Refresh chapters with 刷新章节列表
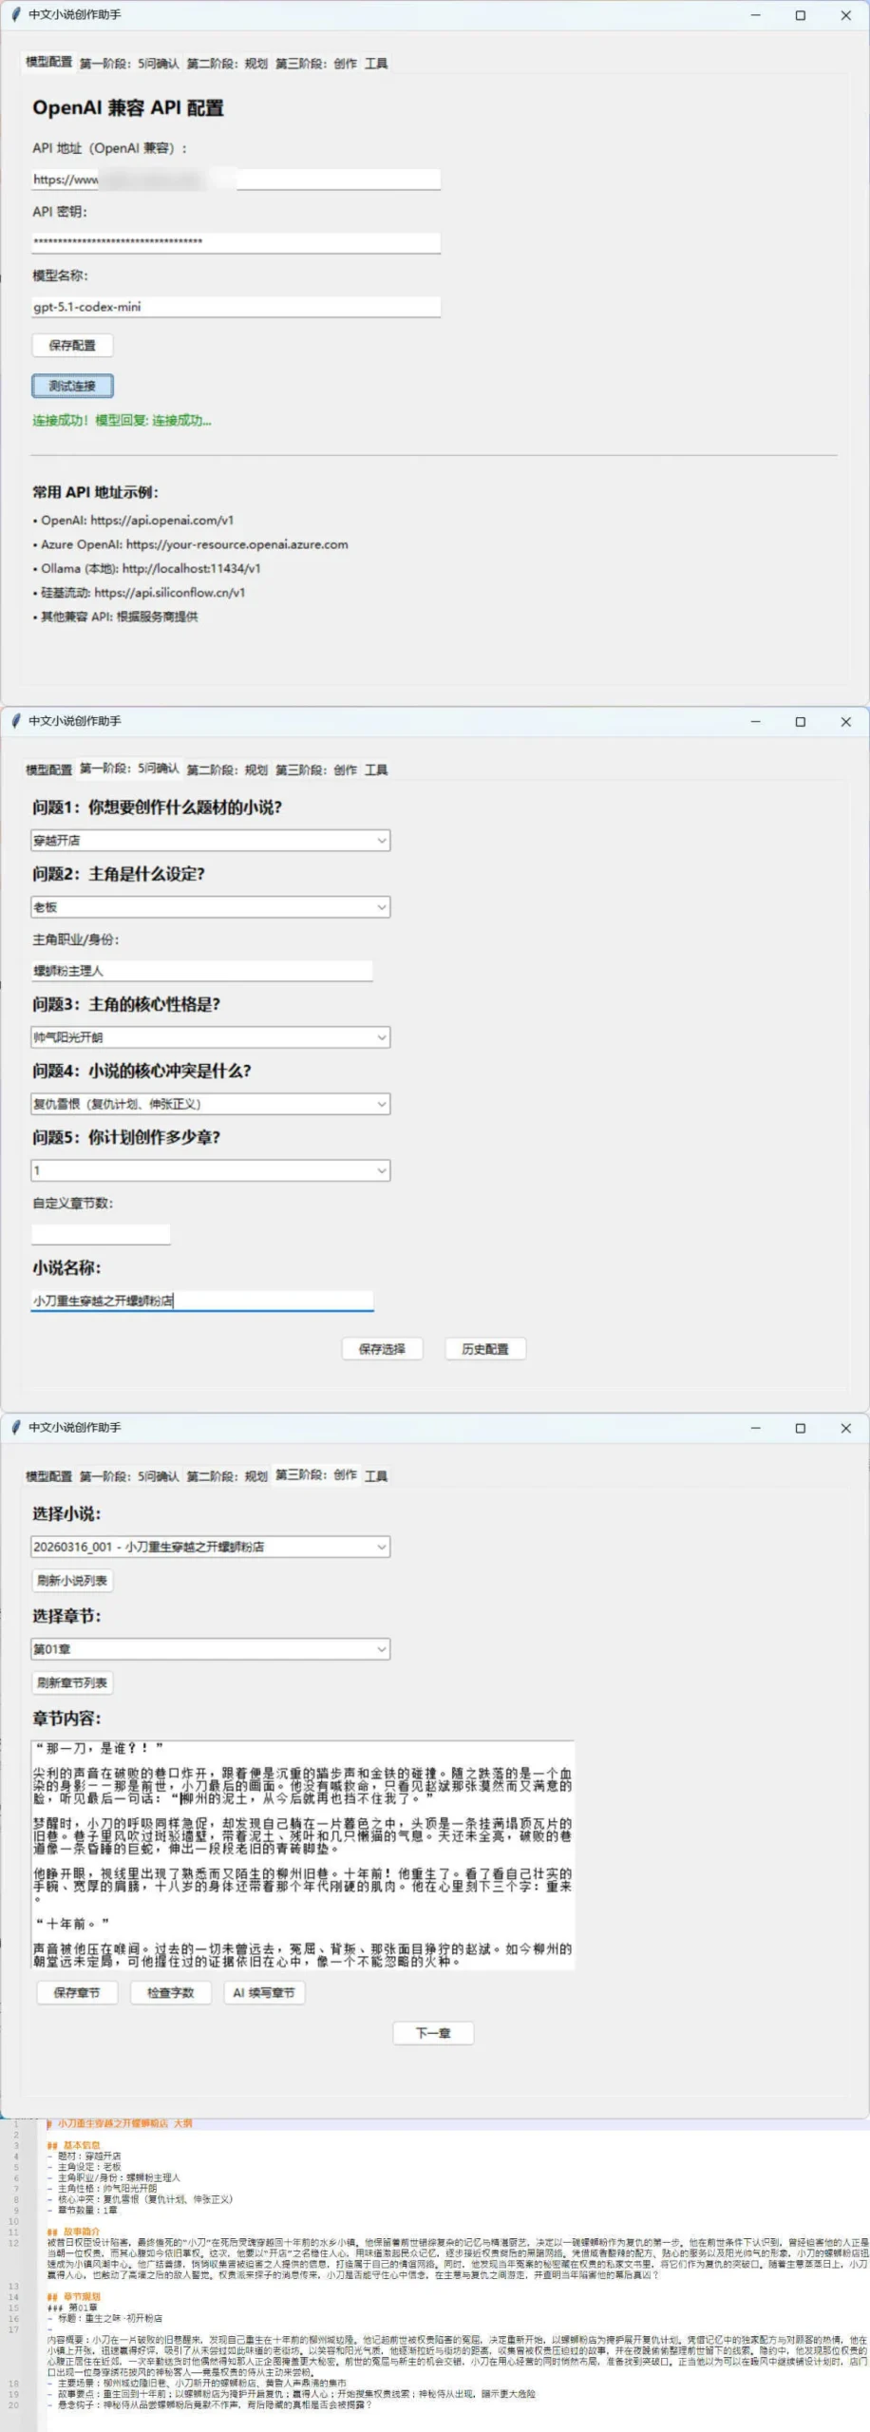 (x=73, y=1683)
